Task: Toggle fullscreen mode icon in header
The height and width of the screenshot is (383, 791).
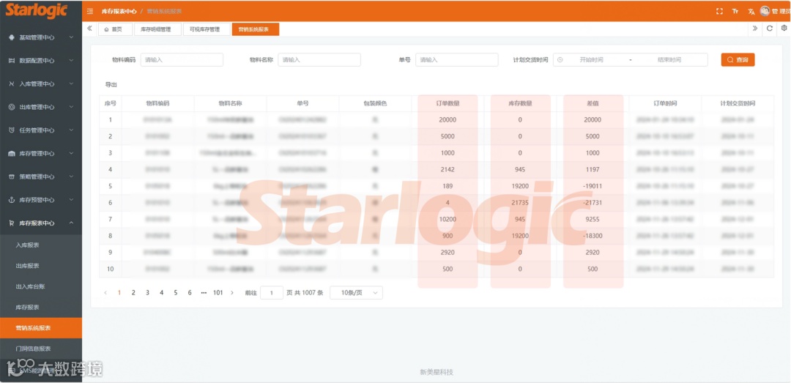Action: [719, 11]
